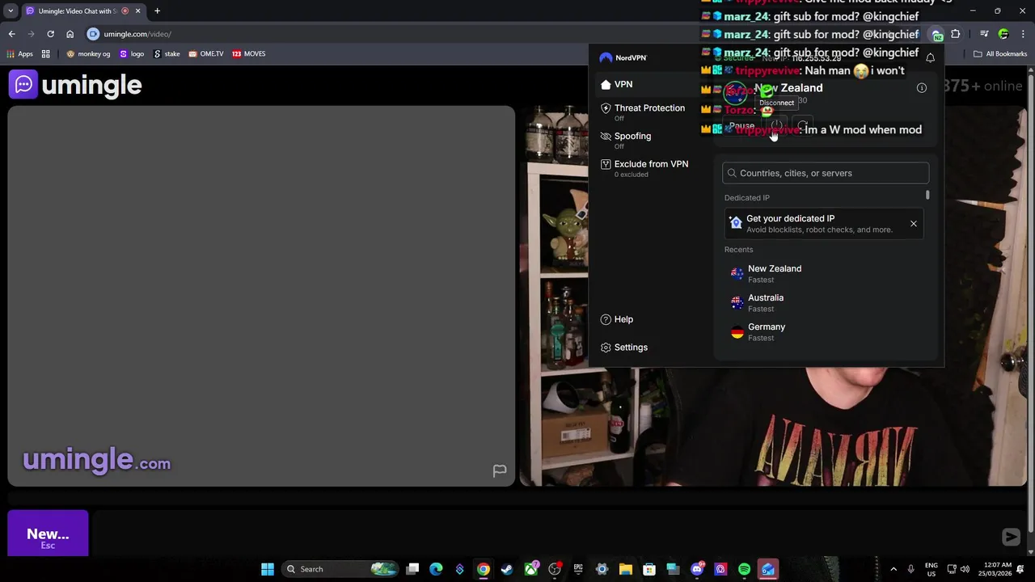Connect to Australia in Recents

(824, 303)
